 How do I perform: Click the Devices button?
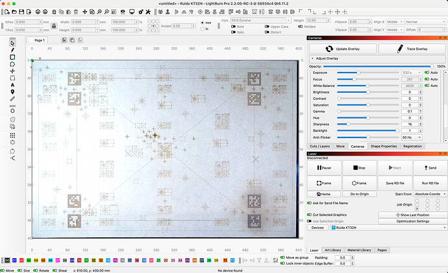317,228
